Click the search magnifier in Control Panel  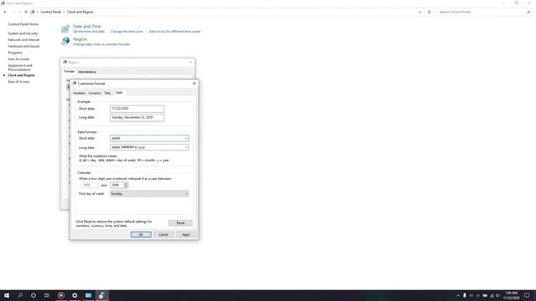pos(528,12)
